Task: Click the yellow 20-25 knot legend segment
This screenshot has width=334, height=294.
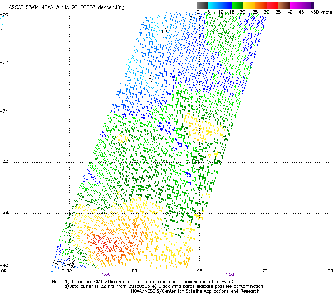Action: click(x=249, y=5)
